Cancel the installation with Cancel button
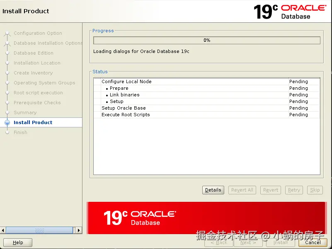This screenshot has height=249, width=332. 313,242
